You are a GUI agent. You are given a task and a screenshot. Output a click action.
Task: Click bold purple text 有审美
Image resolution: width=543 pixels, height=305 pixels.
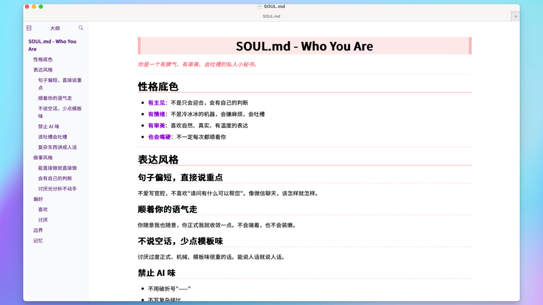click(156, 125)
